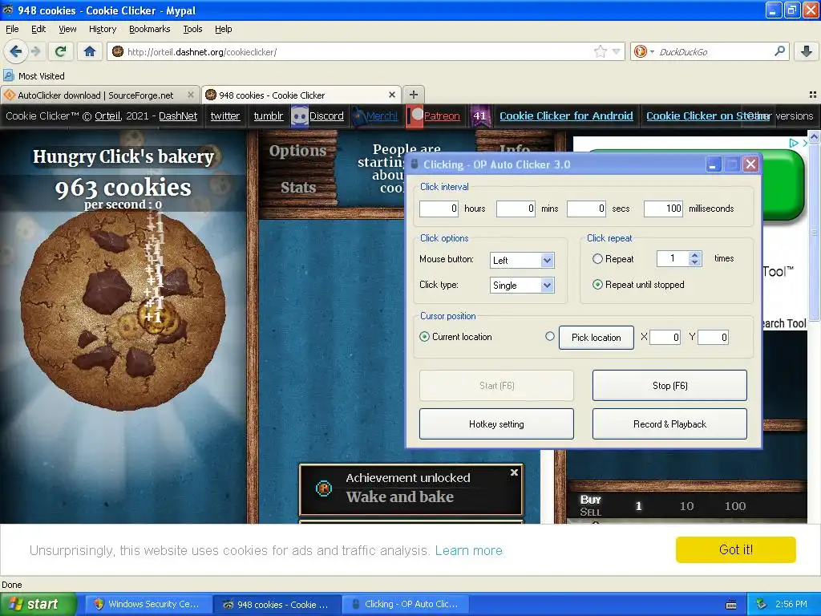Click the system tray keyboard icon

coord(731,605)
